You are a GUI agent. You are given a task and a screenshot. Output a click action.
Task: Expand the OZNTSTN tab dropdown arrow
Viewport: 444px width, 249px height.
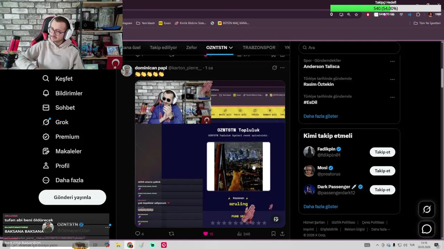click(x=231, y=47)
